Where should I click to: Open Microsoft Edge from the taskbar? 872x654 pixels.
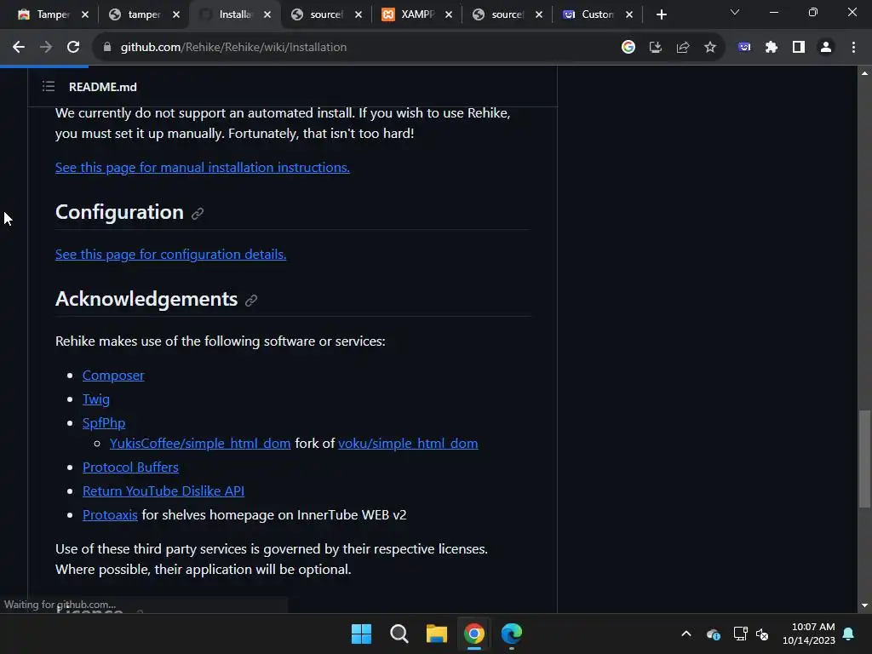tap(512, 634)
